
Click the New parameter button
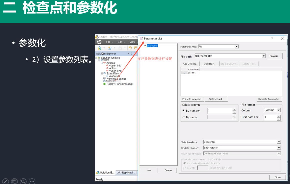coord(149,170)
